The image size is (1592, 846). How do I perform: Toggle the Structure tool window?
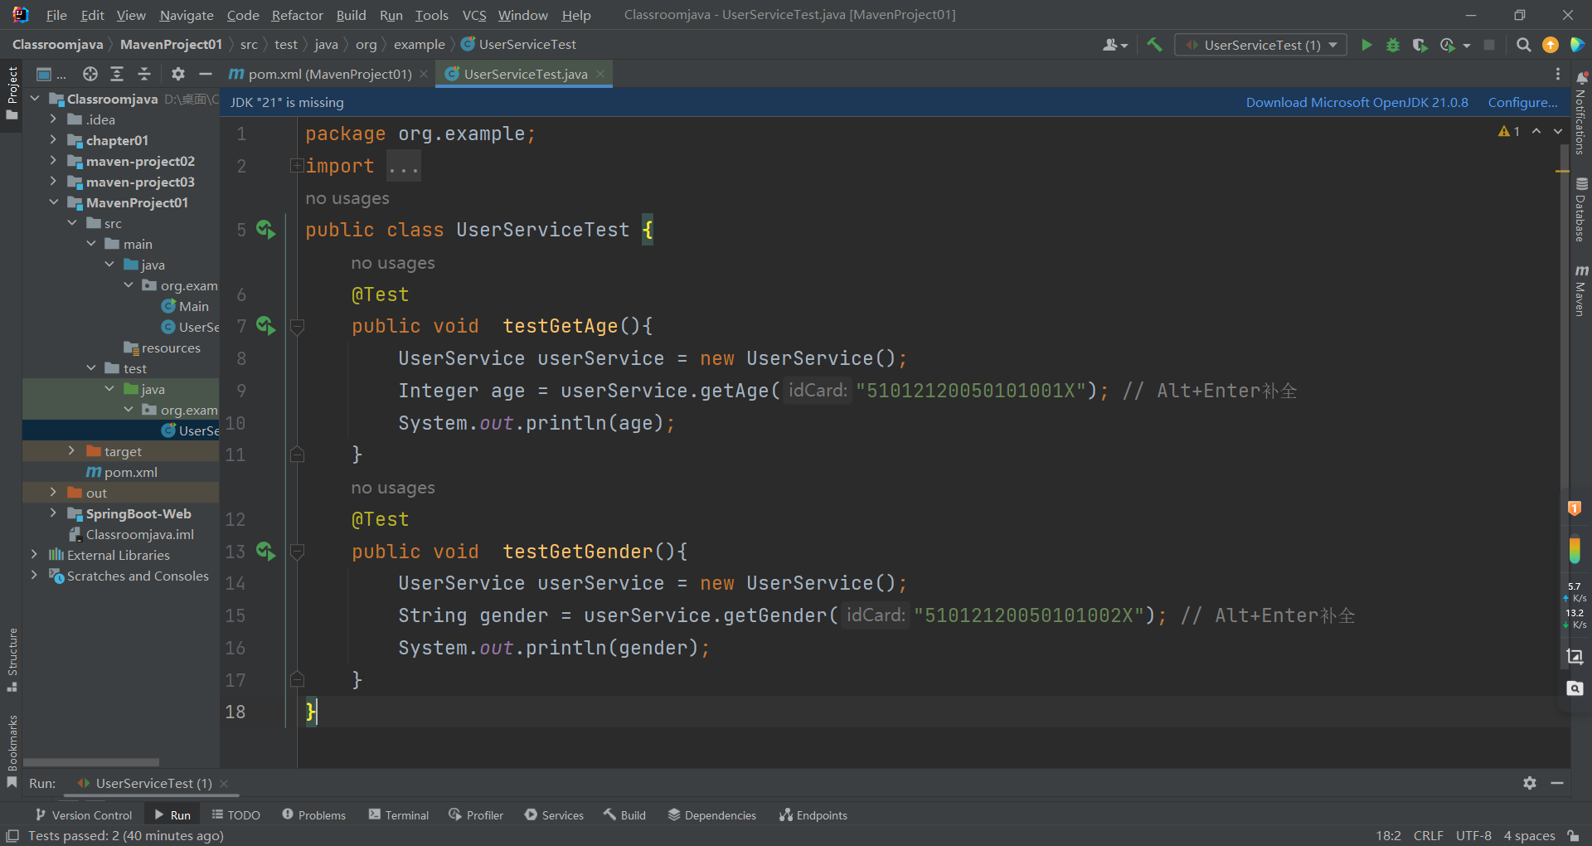click(12, 659)
